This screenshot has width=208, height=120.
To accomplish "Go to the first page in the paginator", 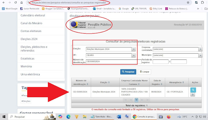I will click(125, 100).
